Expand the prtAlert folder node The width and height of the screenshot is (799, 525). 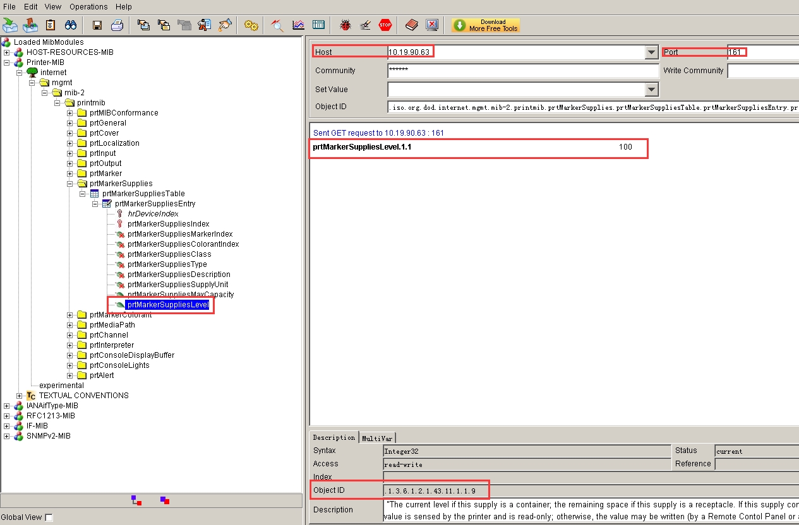click(70, 375)
